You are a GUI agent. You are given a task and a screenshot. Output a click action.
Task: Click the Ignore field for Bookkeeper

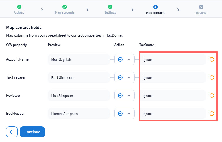click(x=173, y=114)
